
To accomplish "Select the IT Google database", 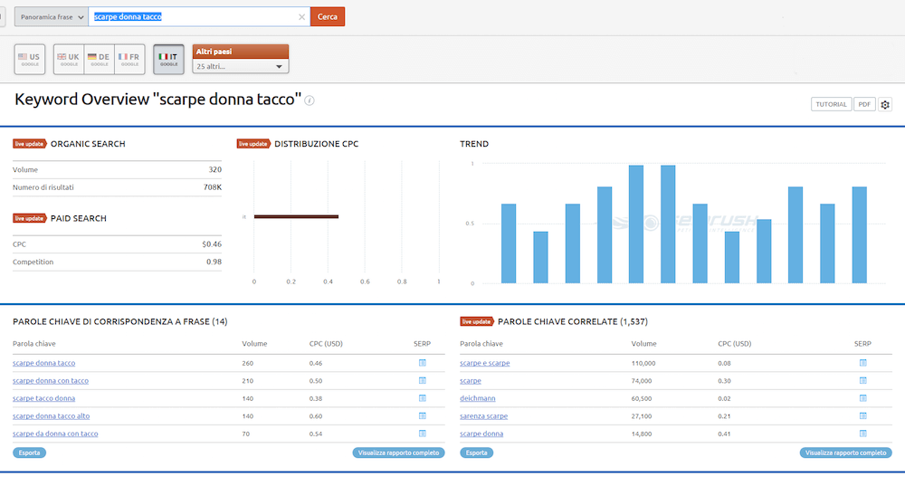I will click(x=168, y=59).
